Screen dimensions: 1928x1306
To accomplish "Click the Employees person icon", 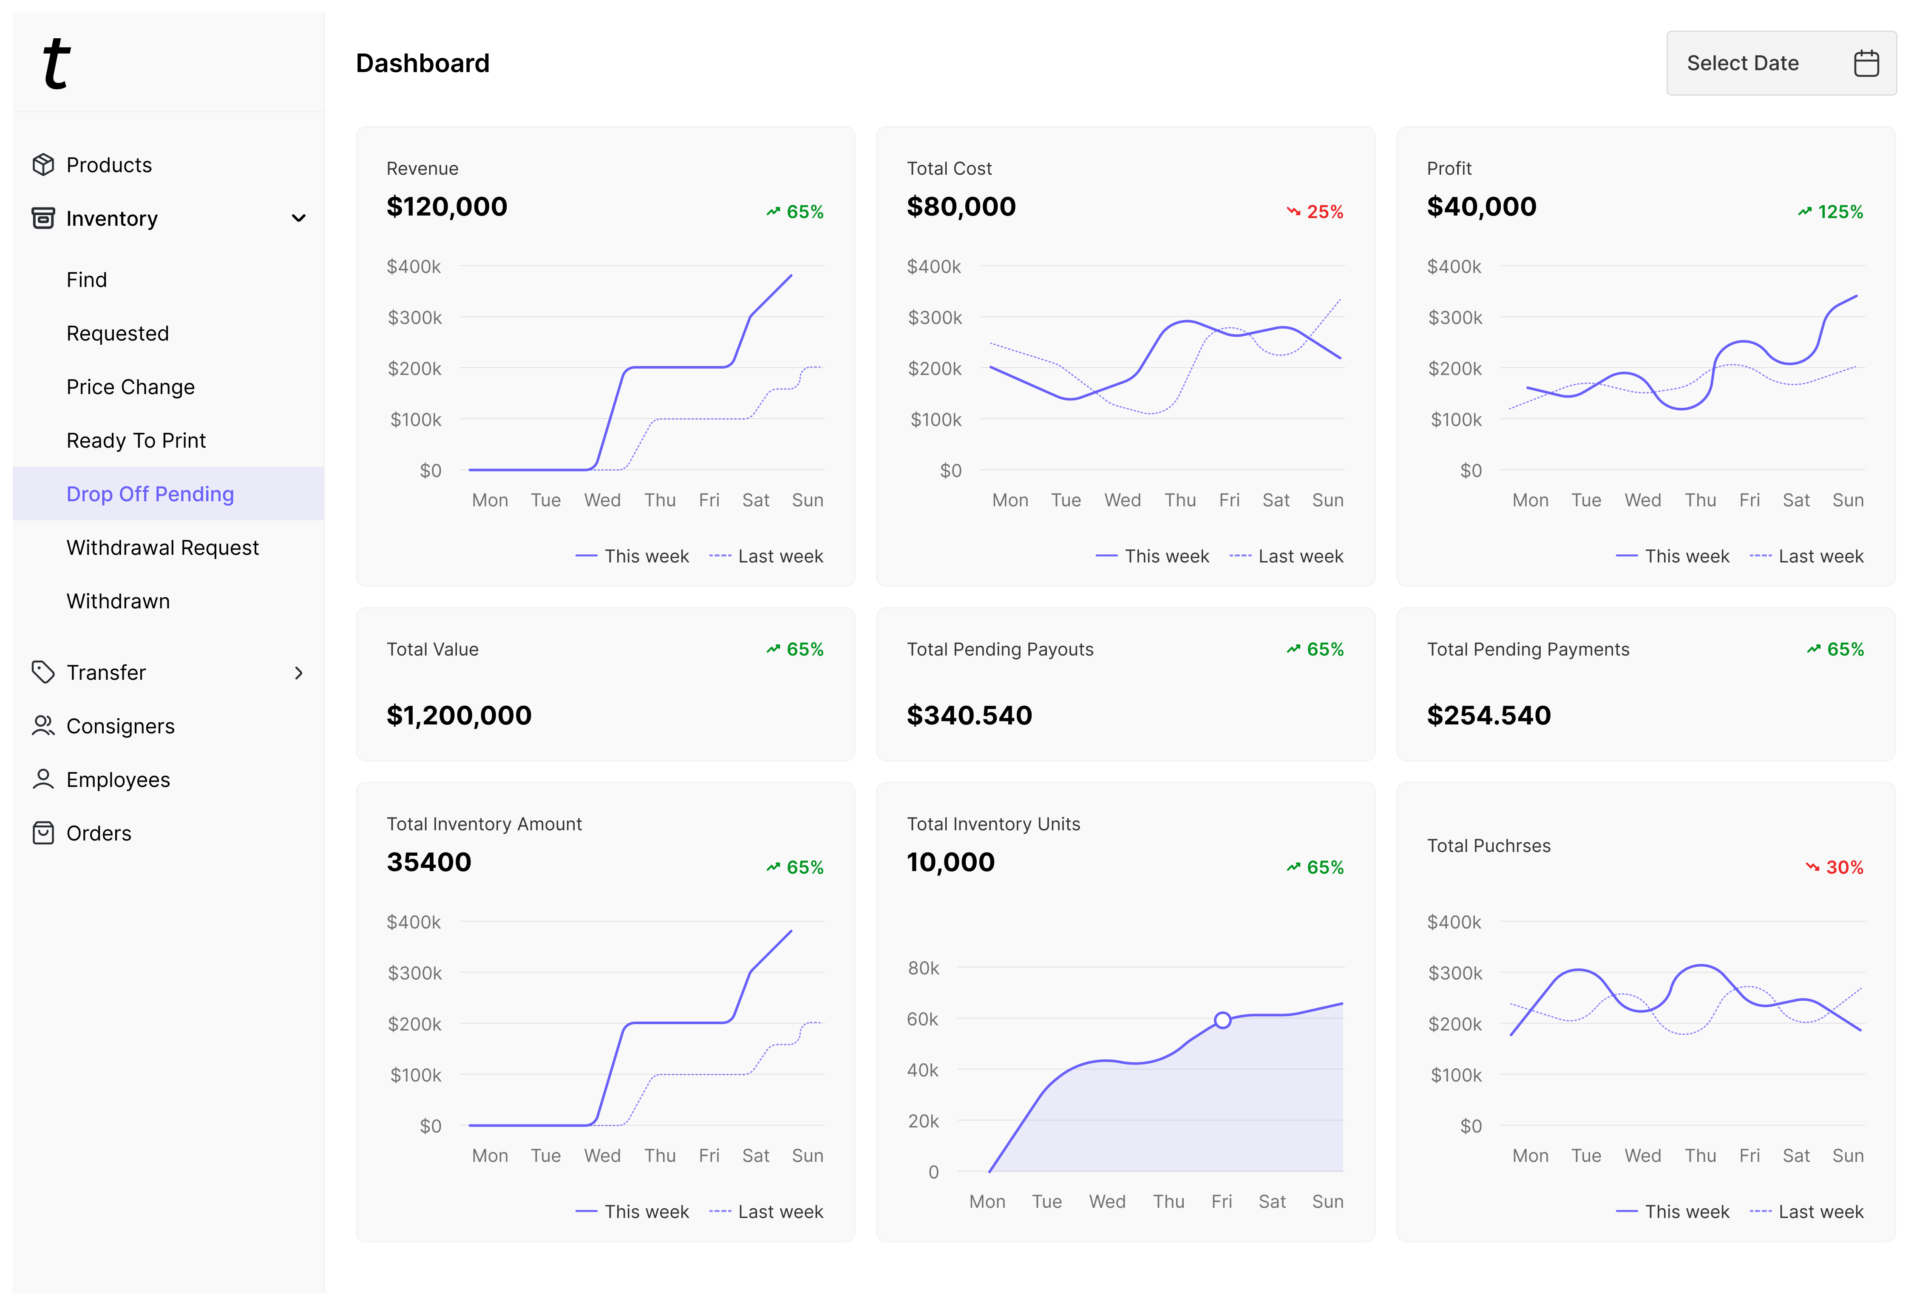I will pos(43,779).
